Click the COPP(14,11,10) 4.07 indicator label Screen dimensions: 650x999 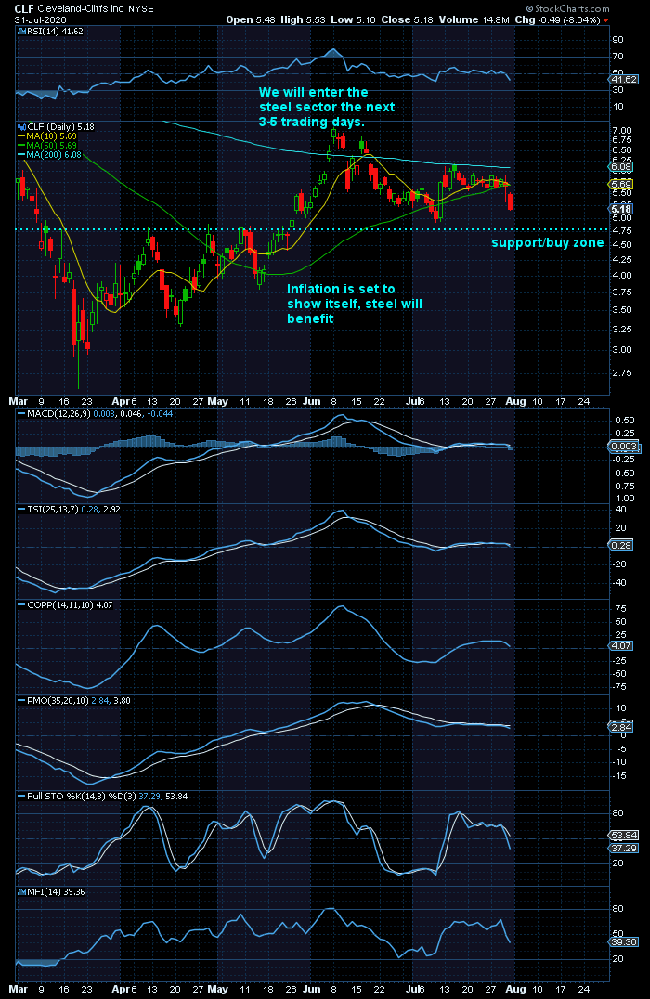coord(66,604)
